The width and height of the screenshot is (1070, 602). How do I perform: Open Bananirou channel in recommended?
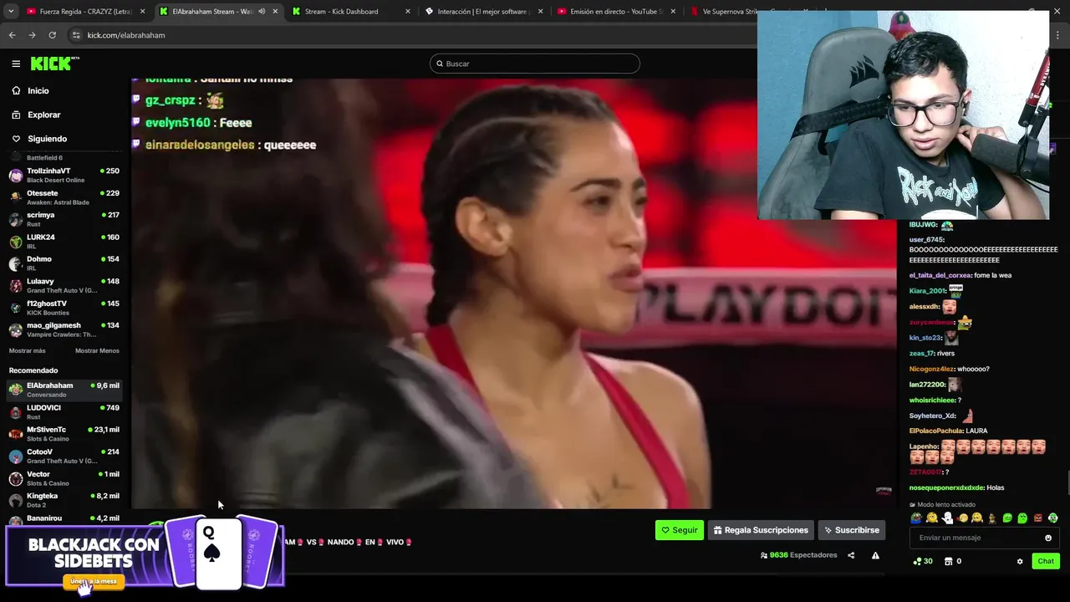[64, 519]
